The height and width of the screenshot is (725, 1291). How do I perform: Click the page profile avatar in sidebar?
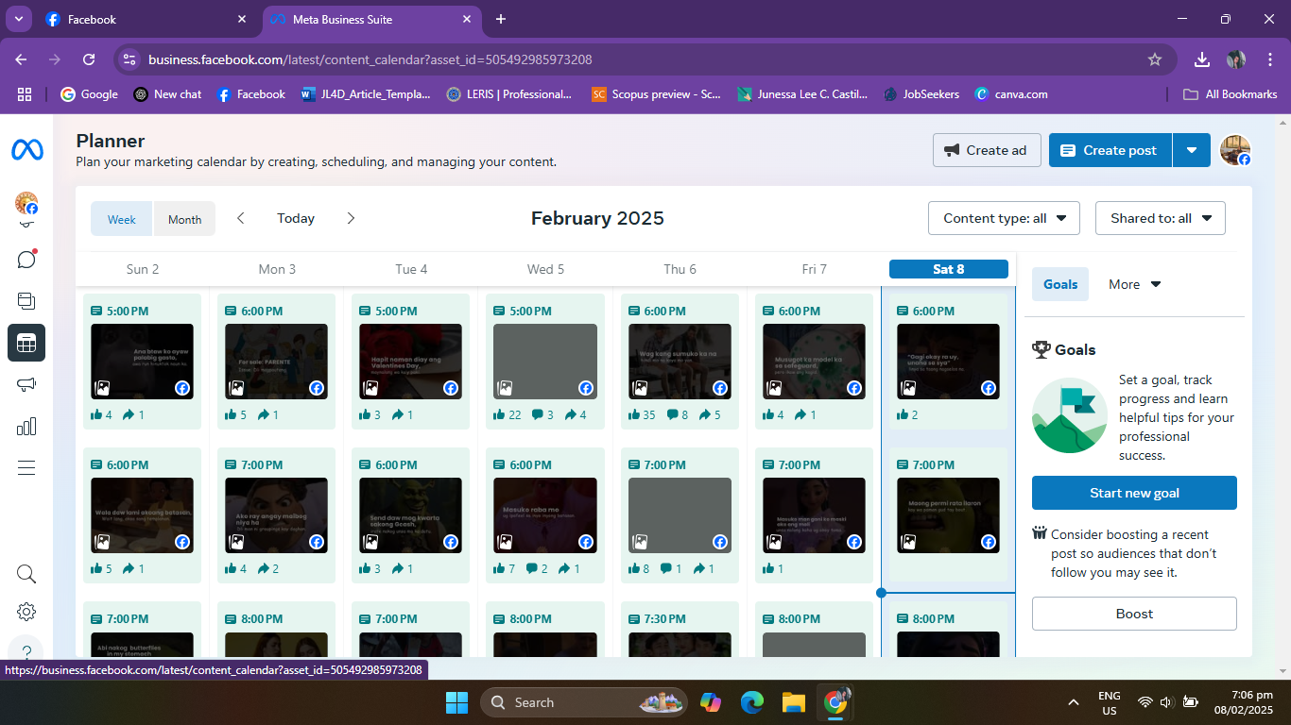point(26,203)
